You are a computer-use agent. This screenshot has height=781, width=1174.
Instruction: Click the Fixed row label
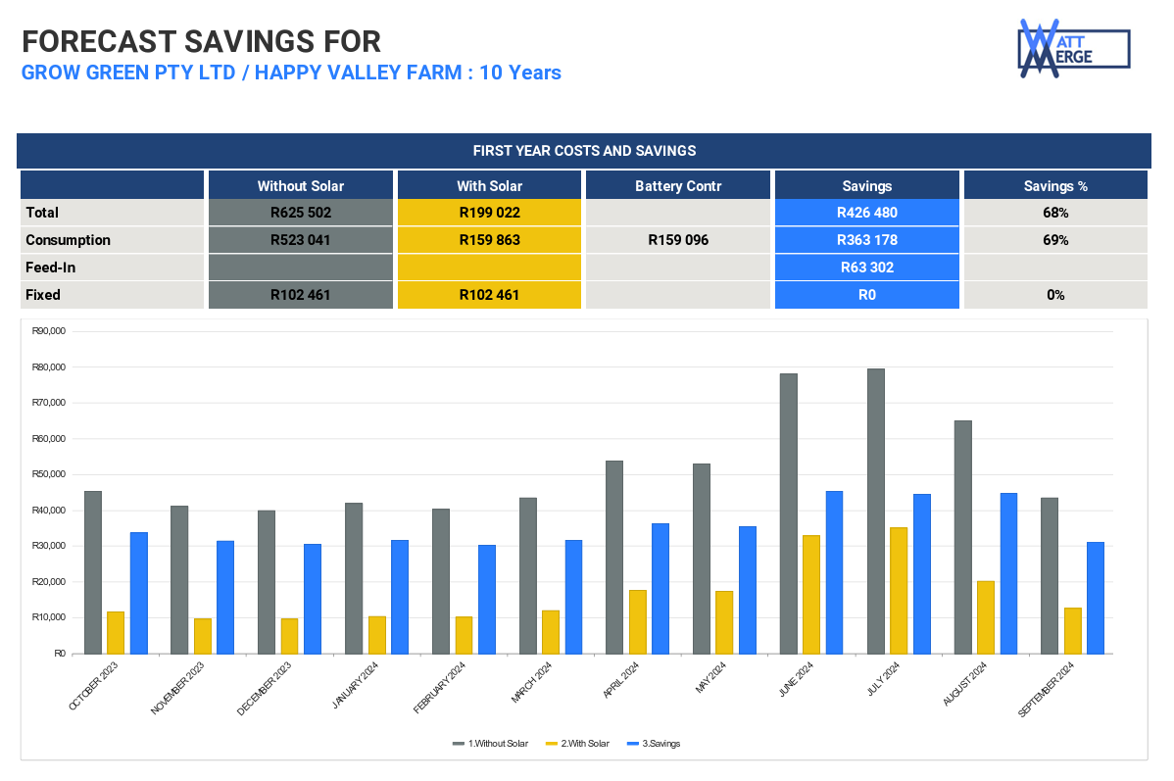point(43,295)
